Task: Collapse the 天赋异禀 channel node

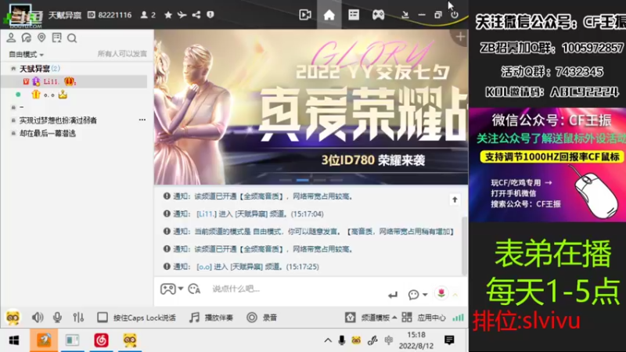Action: (x=13, y=69)
